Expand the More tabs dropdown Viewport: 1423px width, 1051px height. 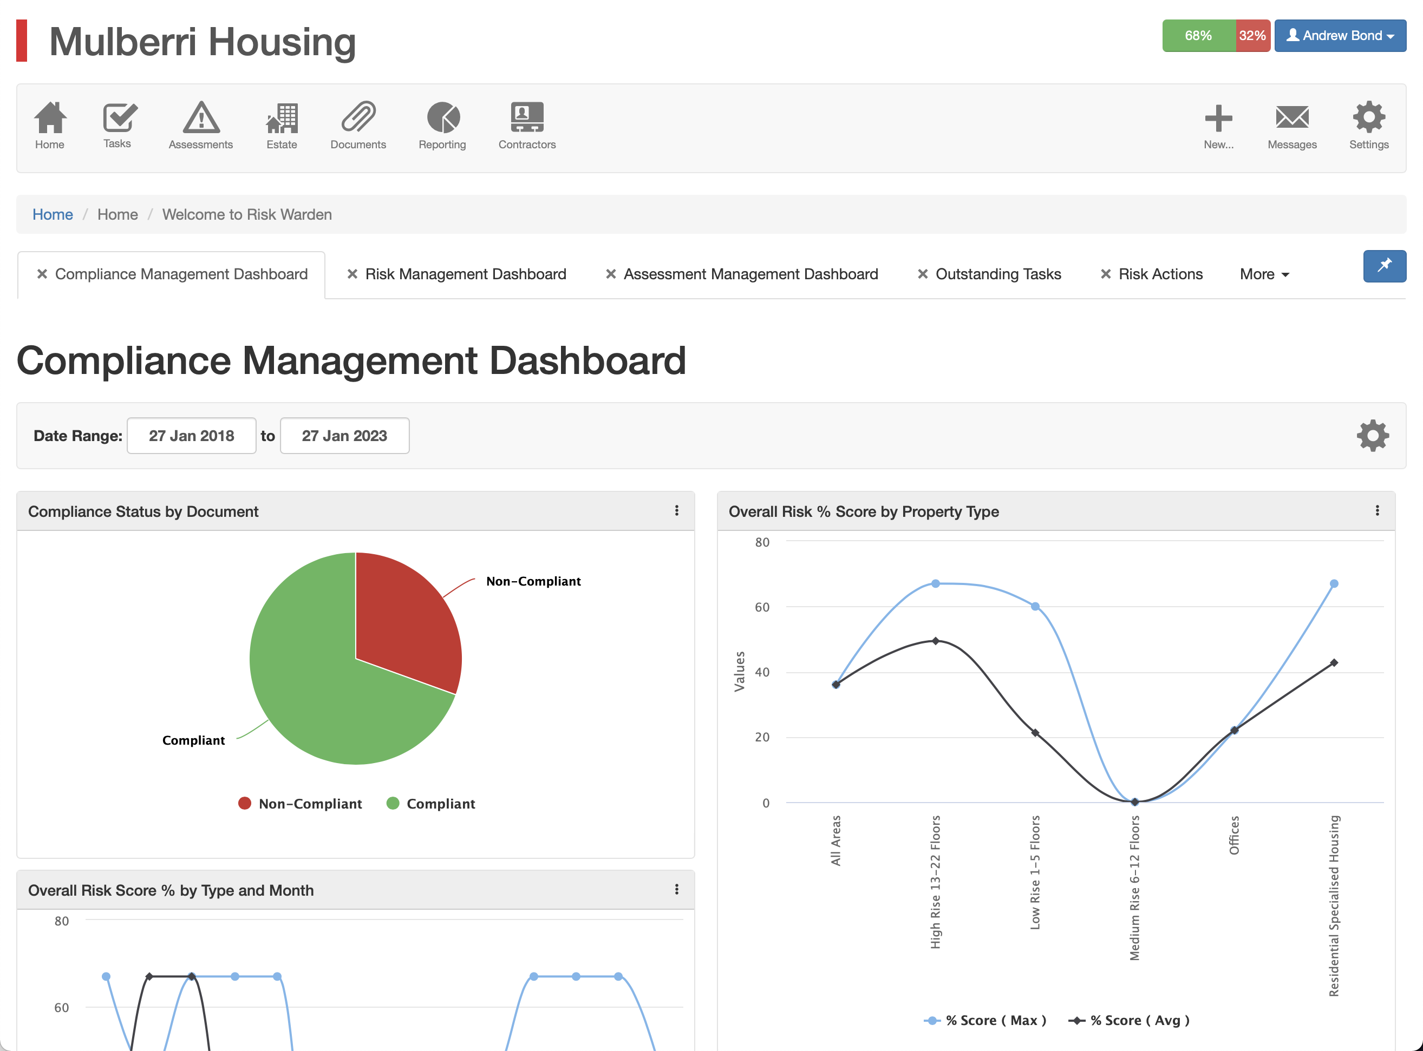1263,273
